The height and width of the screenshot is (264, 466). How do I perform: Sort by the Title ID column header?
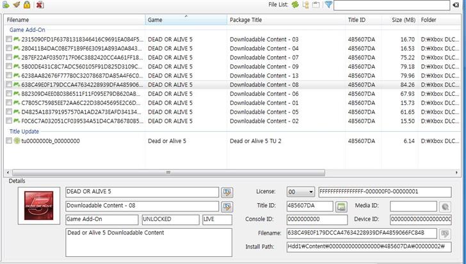364,20
